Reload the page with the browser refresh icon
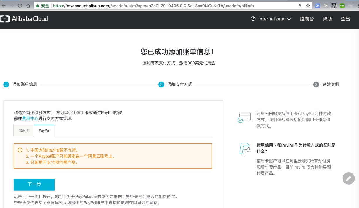The height and width of the screenshot is (208, 359). [x=20, y=6]
